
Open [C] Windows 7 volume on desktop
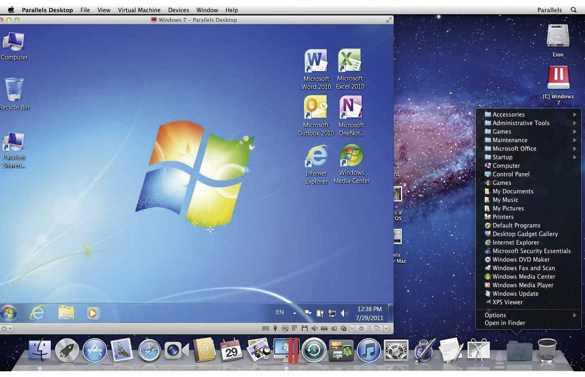pos(558,85)
